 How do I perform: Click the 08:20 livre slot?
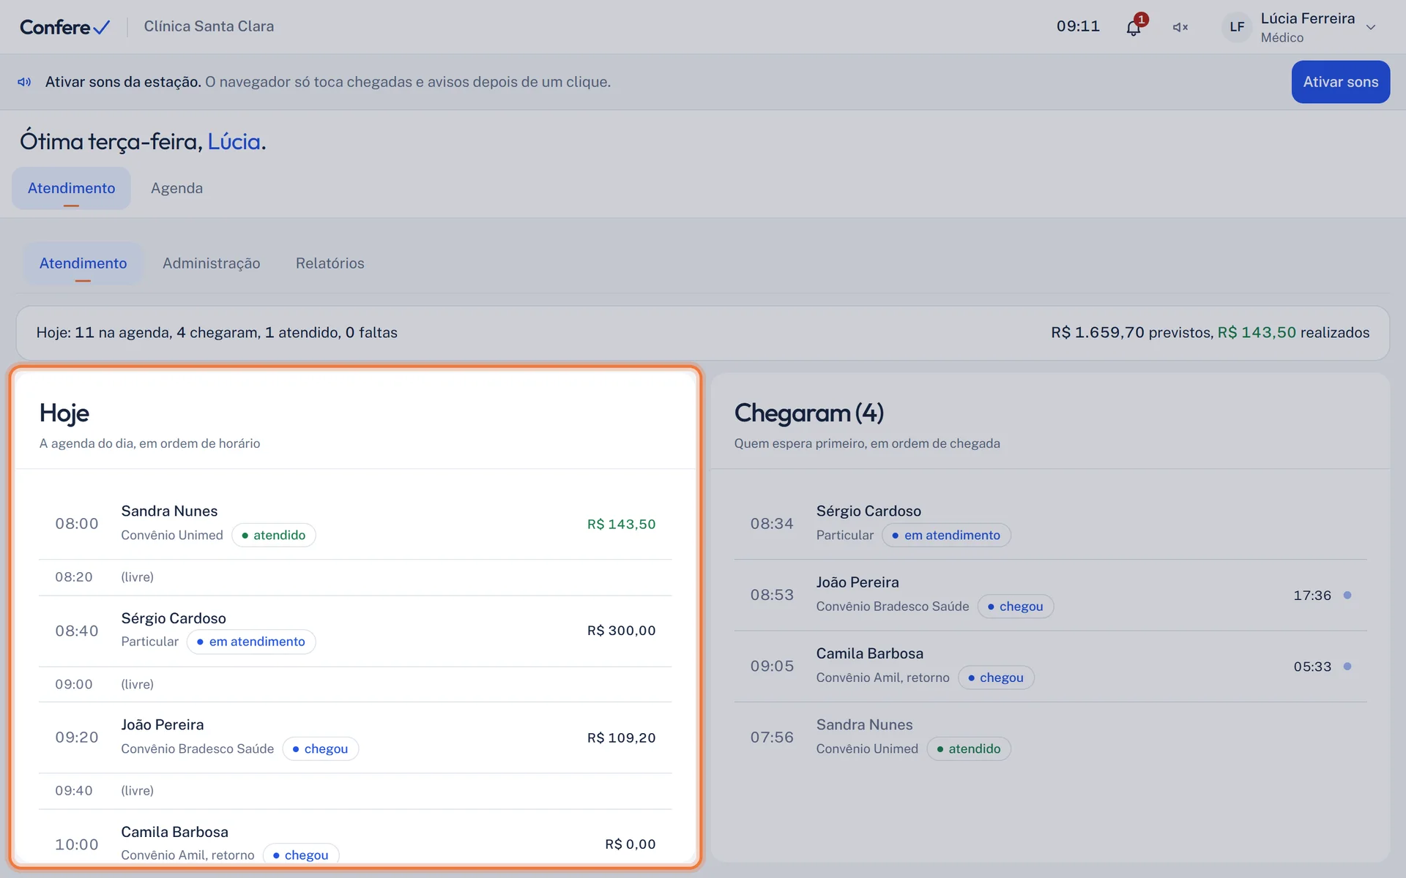[x=355, y=577]
